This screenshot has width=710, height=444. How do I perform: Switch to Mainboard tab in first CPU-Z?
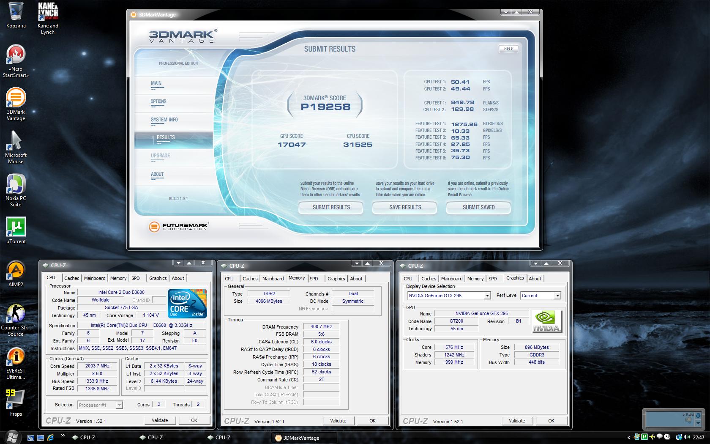(x=95, y=278)
